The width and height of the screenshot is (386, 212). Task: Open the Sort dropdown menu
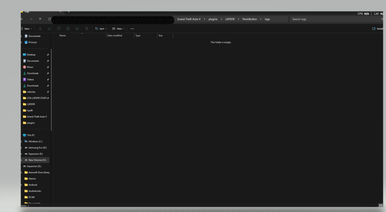[101, 29]
